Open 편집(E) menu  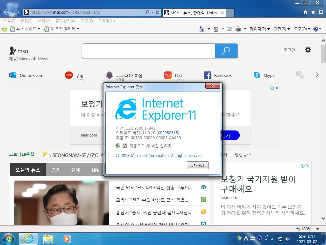tap(26, 21)
